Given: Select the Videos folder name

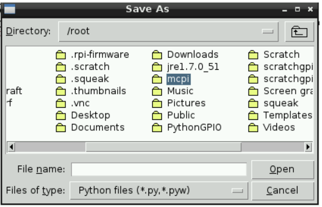Looking at the screenshot, I should [x=279, y=127].
